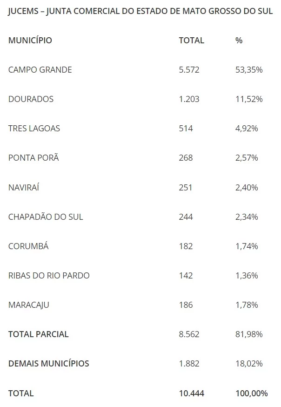
Task: Click the RIBAS DO RIO PARDO label
Action: click(49, 275)
